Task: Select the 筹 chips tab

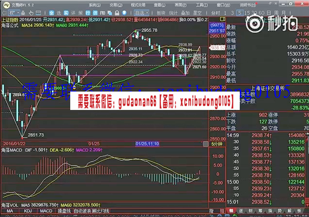Action: [x=260, y=211]
